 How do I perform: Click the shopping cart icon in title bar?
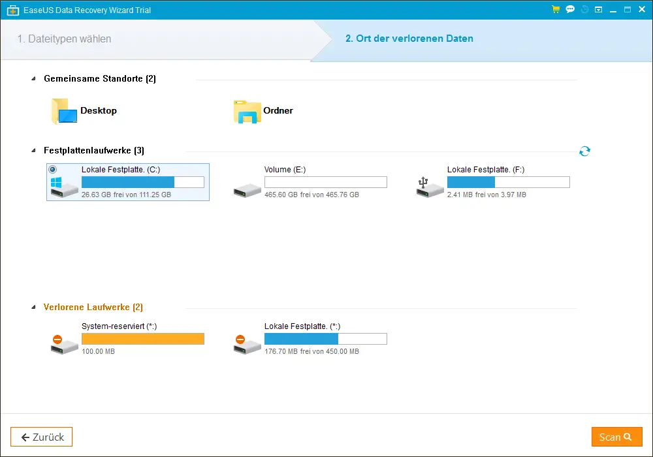coord(556,9)
